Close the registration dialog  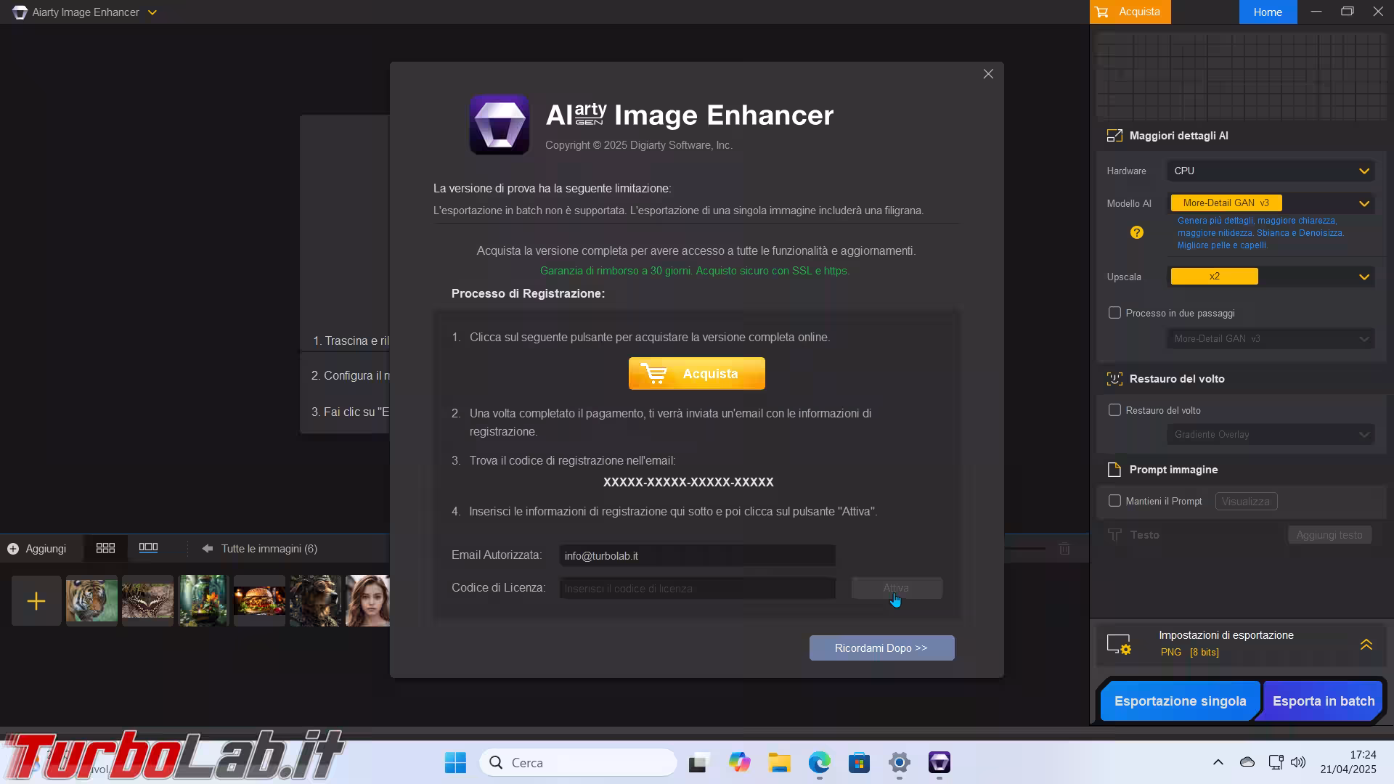[x=988, y=74]
